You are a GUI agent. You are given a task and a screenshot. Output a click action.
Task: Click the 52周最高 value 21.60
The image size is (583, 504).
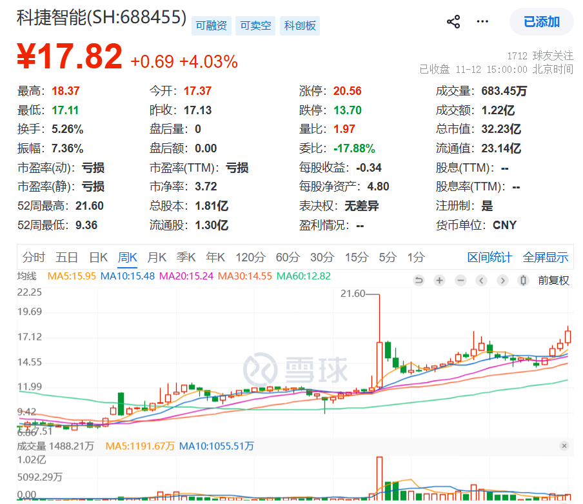[x=89, y=206]
